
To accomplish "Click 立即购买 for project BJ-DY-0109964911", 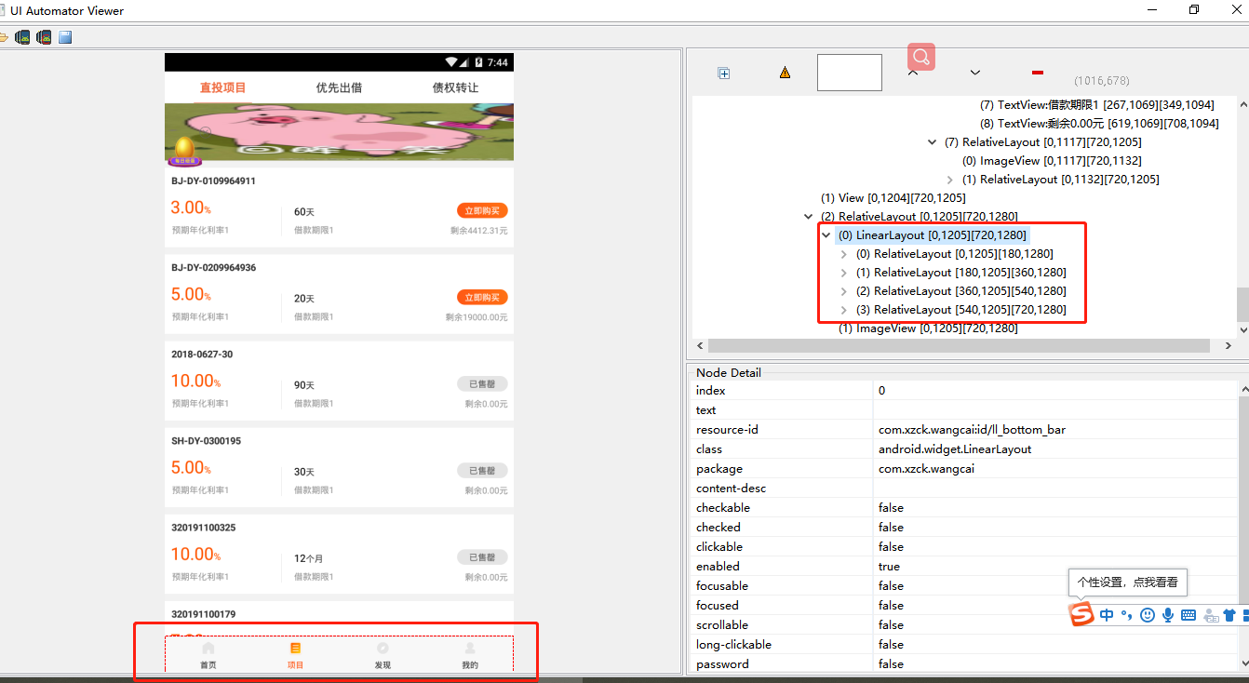I will pos(482,210).
